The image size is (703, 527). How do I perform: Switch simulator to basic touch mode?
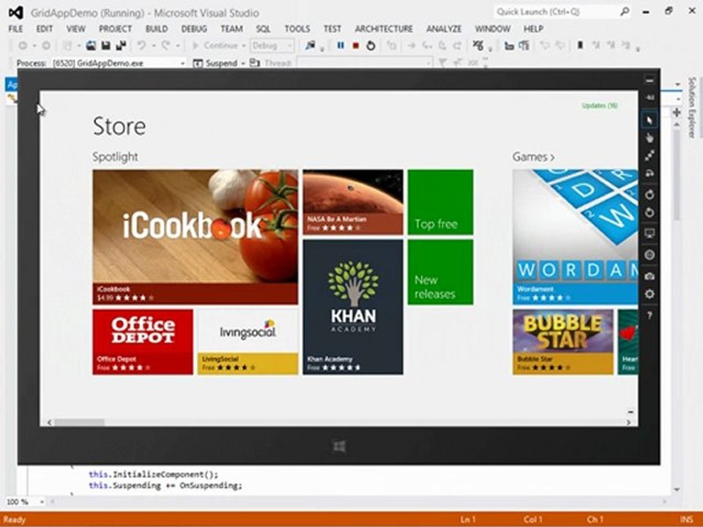650,138
